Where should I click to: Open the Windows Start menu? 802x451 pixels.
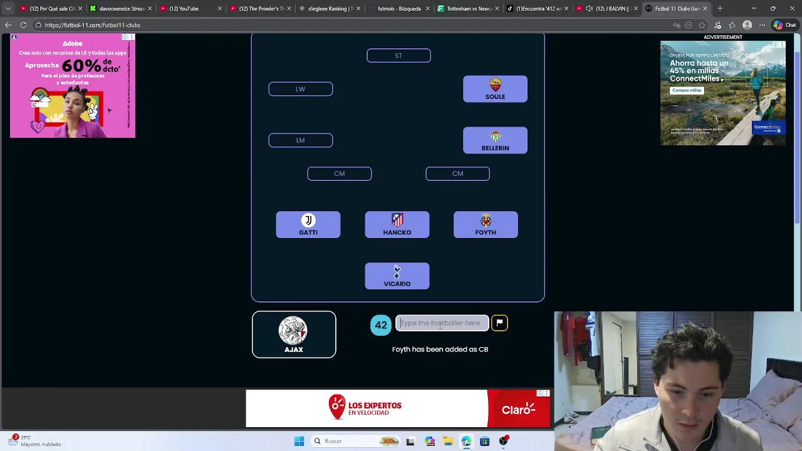click(x=299, y=441)
